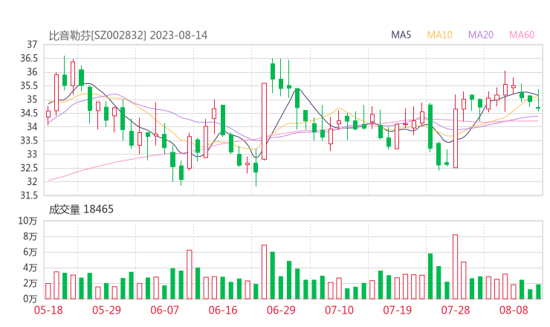This screenshot has width=550, height=327.
Task: Click the 07-10 date label
Action: 339,310
